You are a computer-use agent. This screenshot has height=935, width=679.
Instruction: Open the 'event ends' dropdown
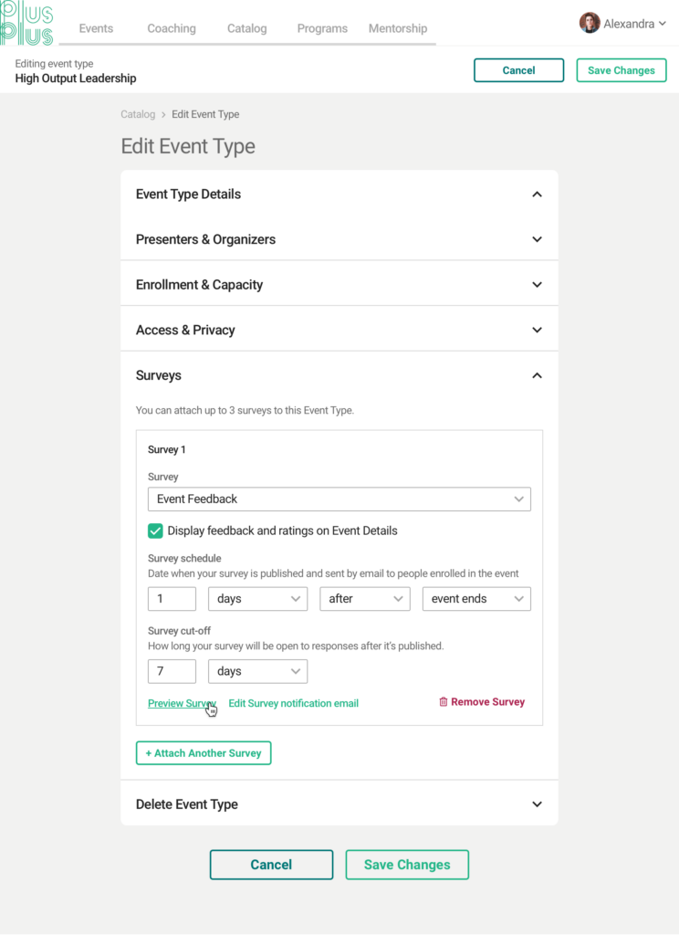point(476,599)
